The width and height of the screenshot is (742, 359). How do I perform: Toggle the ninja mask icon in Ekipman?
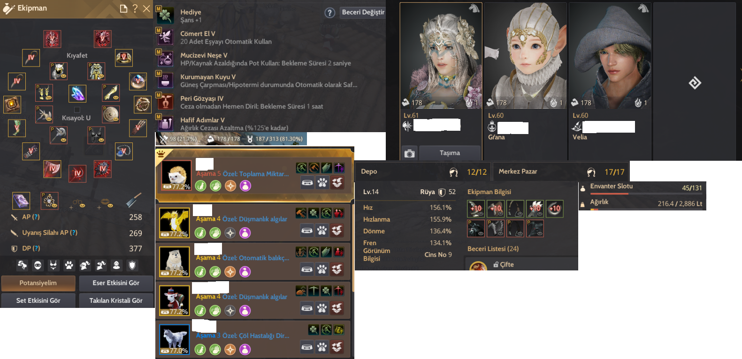coord(38,265)
